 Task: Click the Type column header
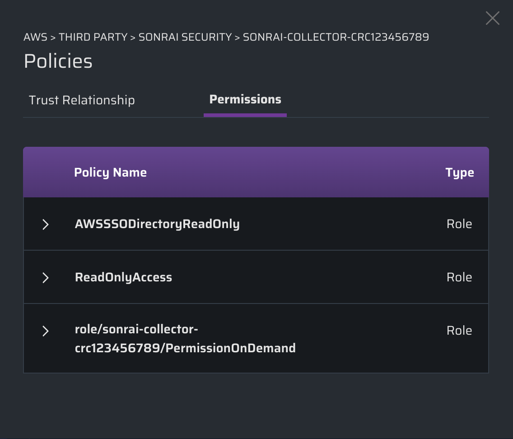(x=459, y=173)
